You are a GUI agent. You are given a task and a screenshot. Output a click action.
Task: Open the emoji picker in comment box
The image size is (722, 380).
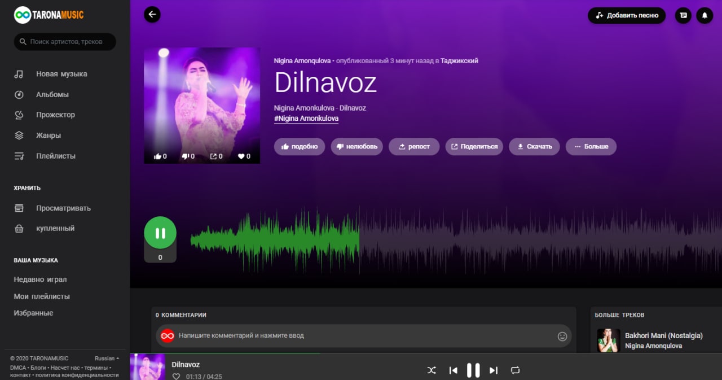pyautogui.click(x=562, y=336)
